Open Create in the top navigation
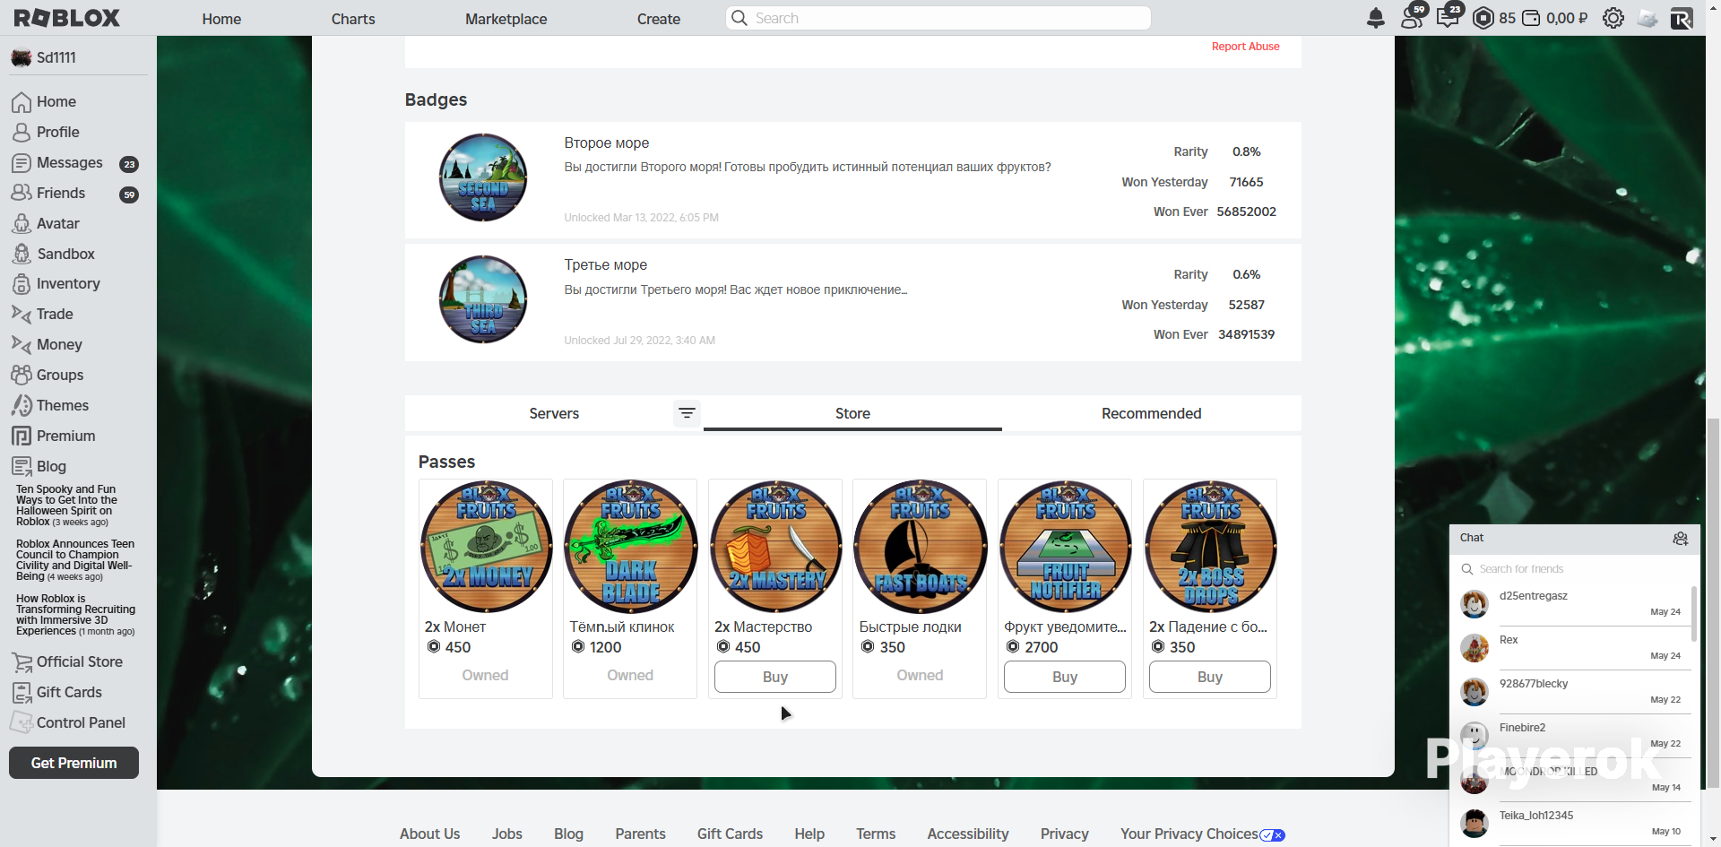Image resolution: width=1721 pixels, height=847 pixels. point(659,19)
